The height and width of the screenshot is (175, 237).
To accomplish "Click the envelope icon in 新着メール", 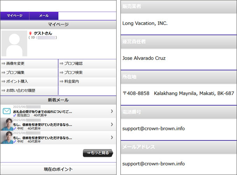I will point(7,111).
